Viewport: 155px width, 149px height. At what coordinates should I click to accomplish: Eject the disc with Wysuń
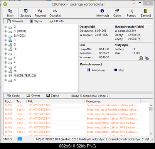coord(36,21)
